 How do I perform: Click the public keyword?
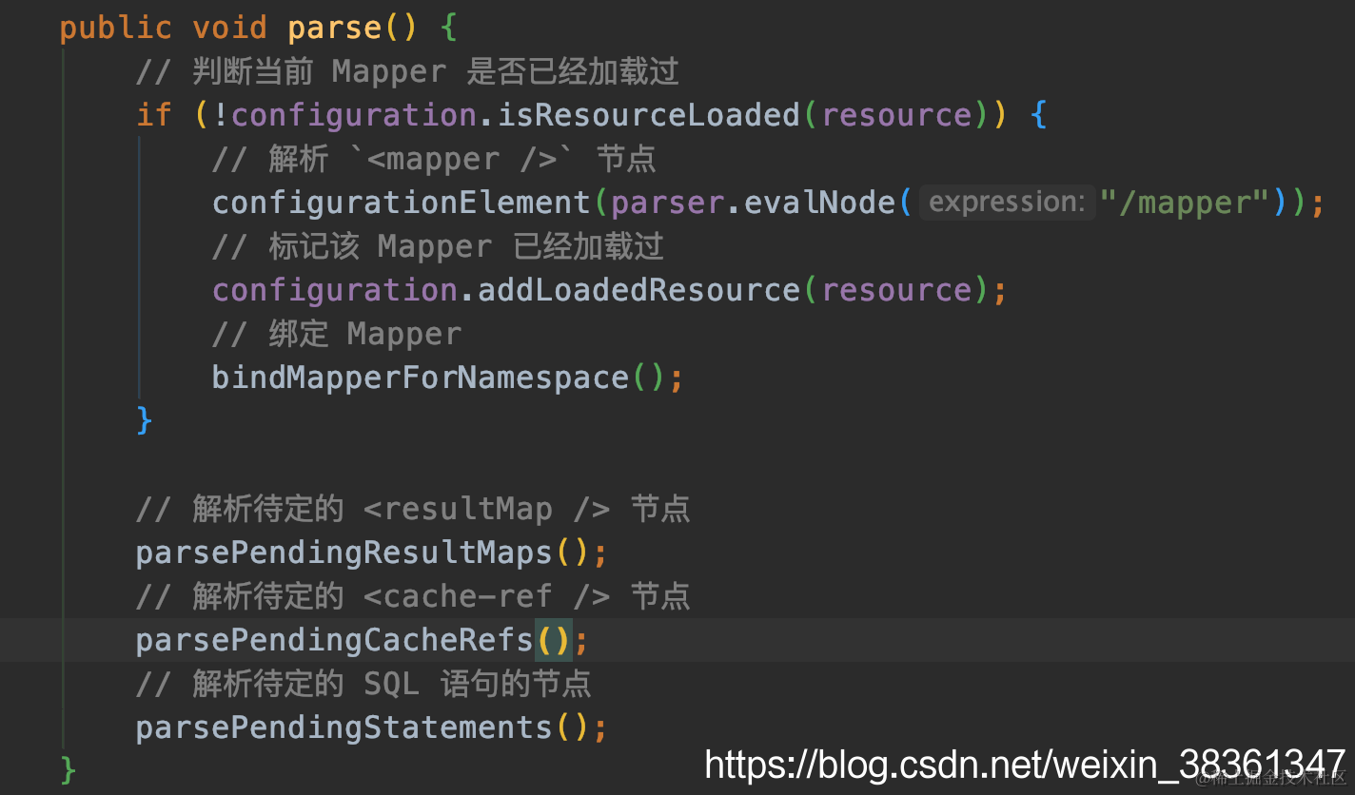click(x=116, y=28)
